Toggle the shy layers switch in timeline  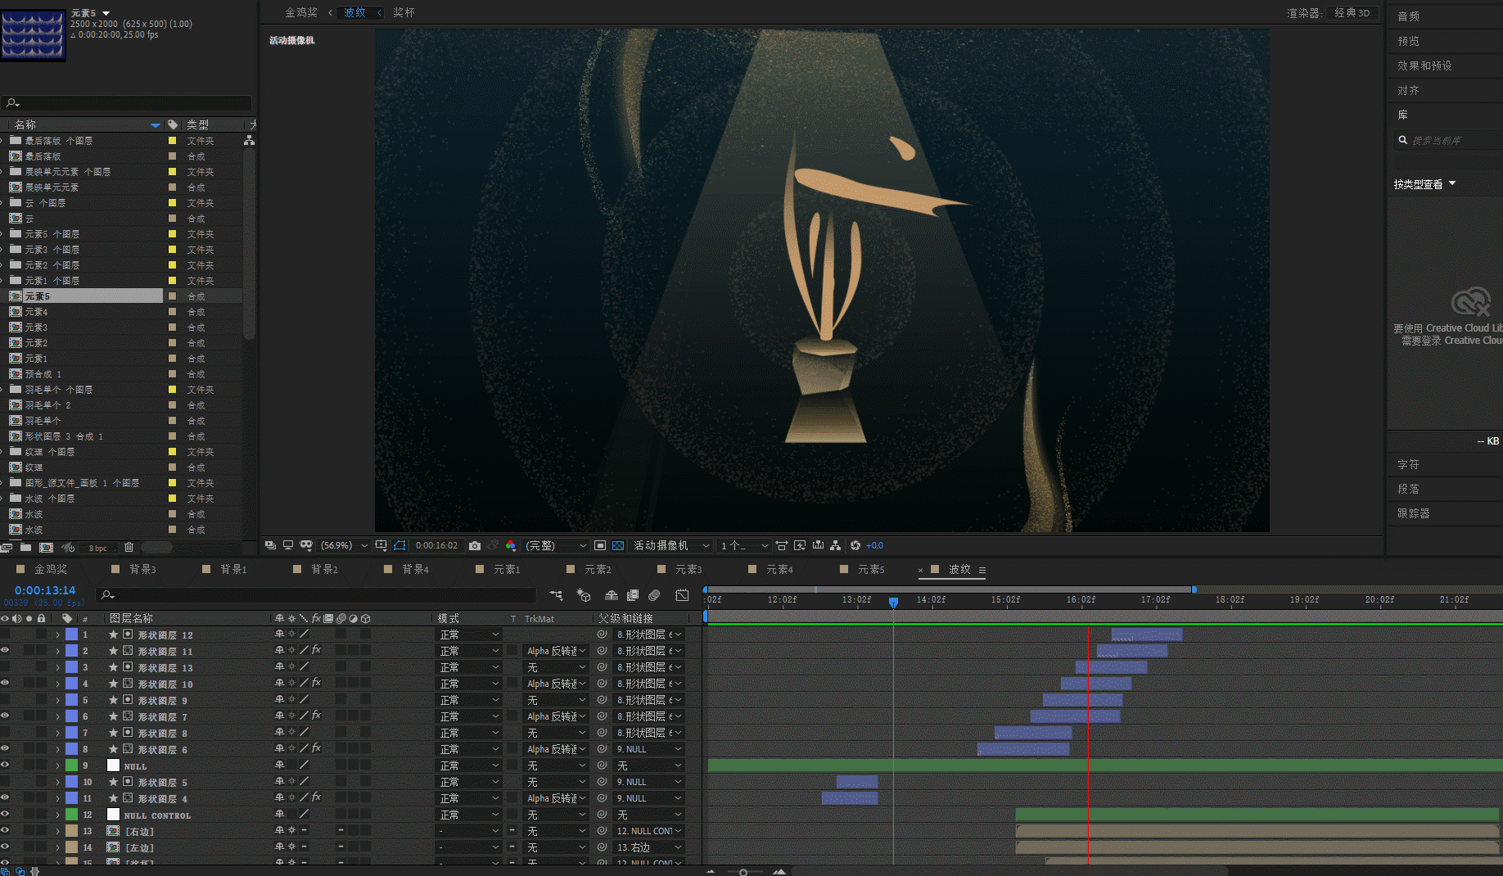(611, 595)
